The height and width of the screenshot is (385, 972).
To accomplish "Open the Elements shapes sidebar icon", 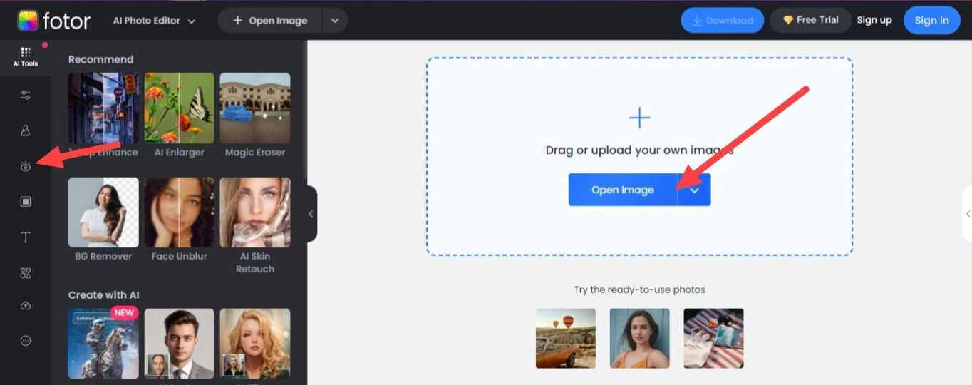I will (26, 272).
